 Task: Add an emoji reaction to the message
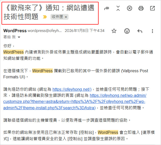click(x=127, y=31)
